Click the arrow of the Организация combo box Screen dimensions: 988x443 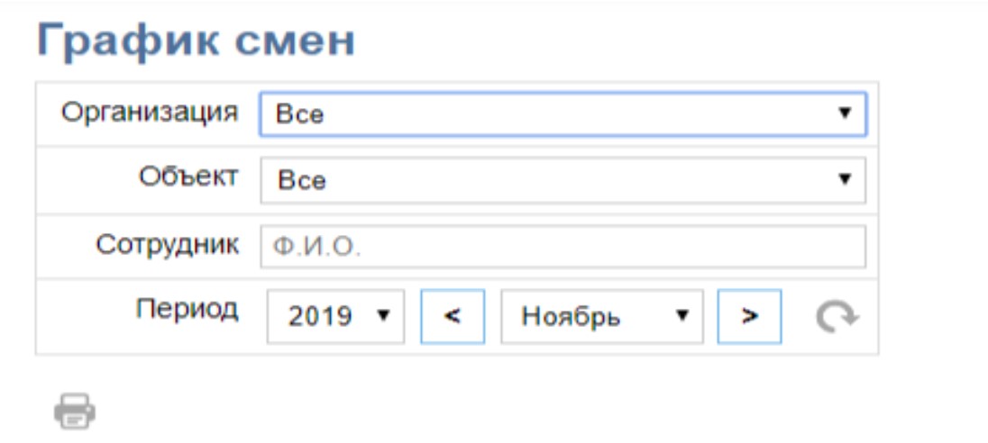click(845, 113)
